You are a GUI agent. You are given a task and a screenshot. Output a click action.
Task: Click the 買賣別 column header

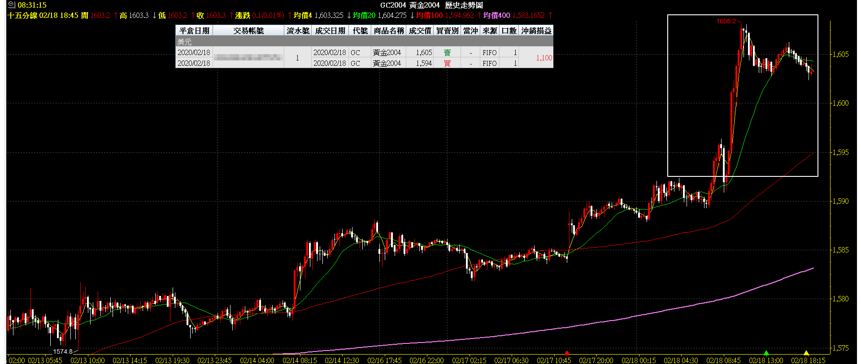[447, 30]
